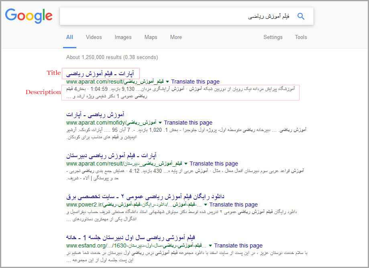Click the snippet text mentioning 1,020 views

point(186,133)
